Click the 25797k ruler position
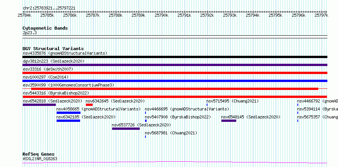 click(321, 15)
